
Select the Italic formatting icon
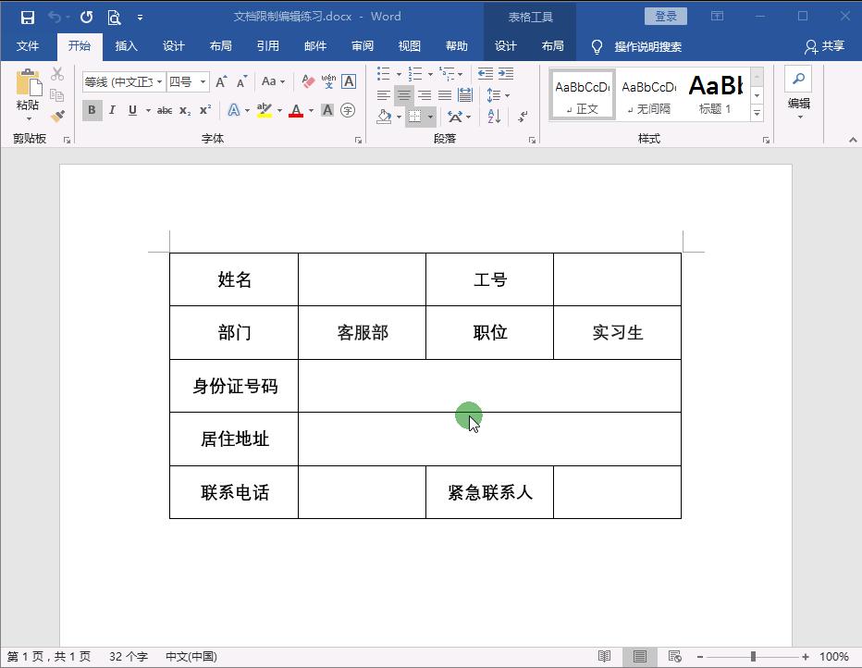pos(112,110)
